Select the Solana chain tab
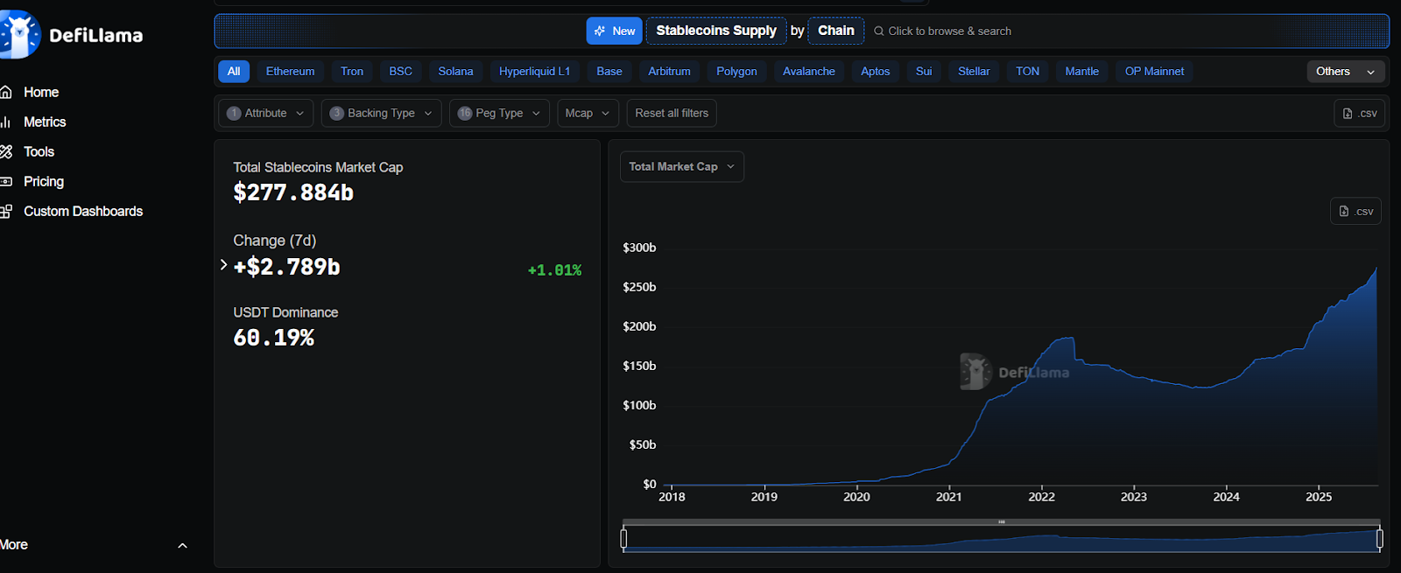The width and height of the screenshot is (1401, 573). coord(455,71)
